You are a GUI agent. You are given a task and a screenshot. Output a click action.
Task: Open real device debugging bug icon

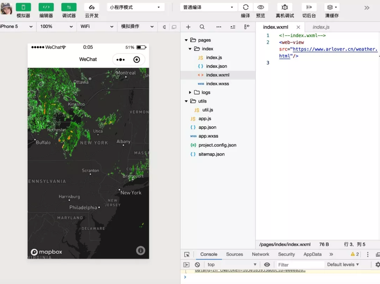(285, 7)
